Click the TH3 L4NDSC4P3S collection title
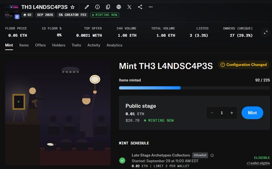Screen dimensions: 272x169 tap(44, 7)
